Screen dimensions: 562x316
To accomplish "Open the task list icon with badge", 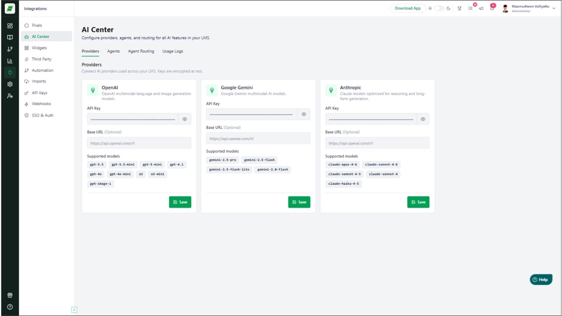I will 470,8.
